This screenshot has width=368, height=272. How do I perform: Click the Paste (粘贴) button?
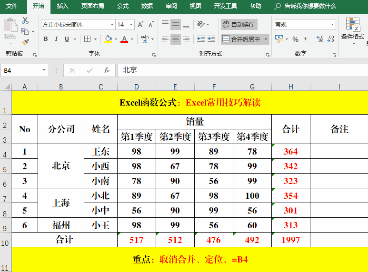click(10, 29)
